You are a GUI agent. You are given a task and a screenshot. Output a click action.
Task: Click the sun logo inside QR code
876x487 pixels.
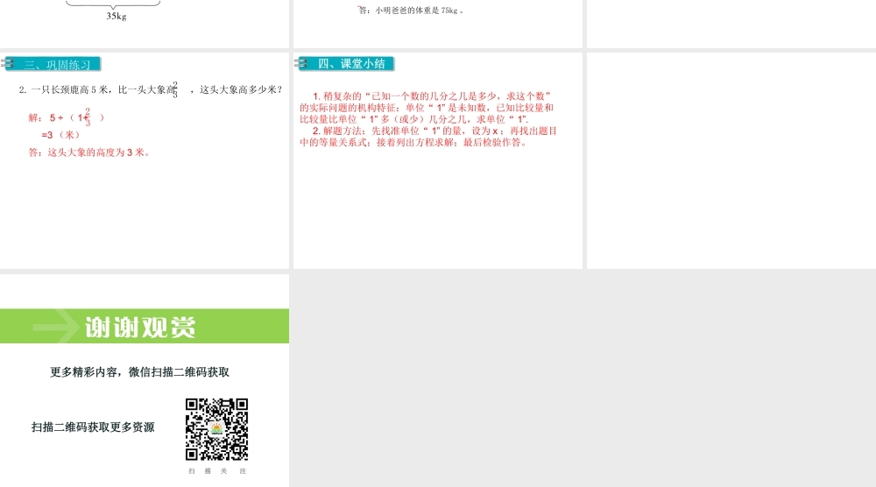(216, 429)
